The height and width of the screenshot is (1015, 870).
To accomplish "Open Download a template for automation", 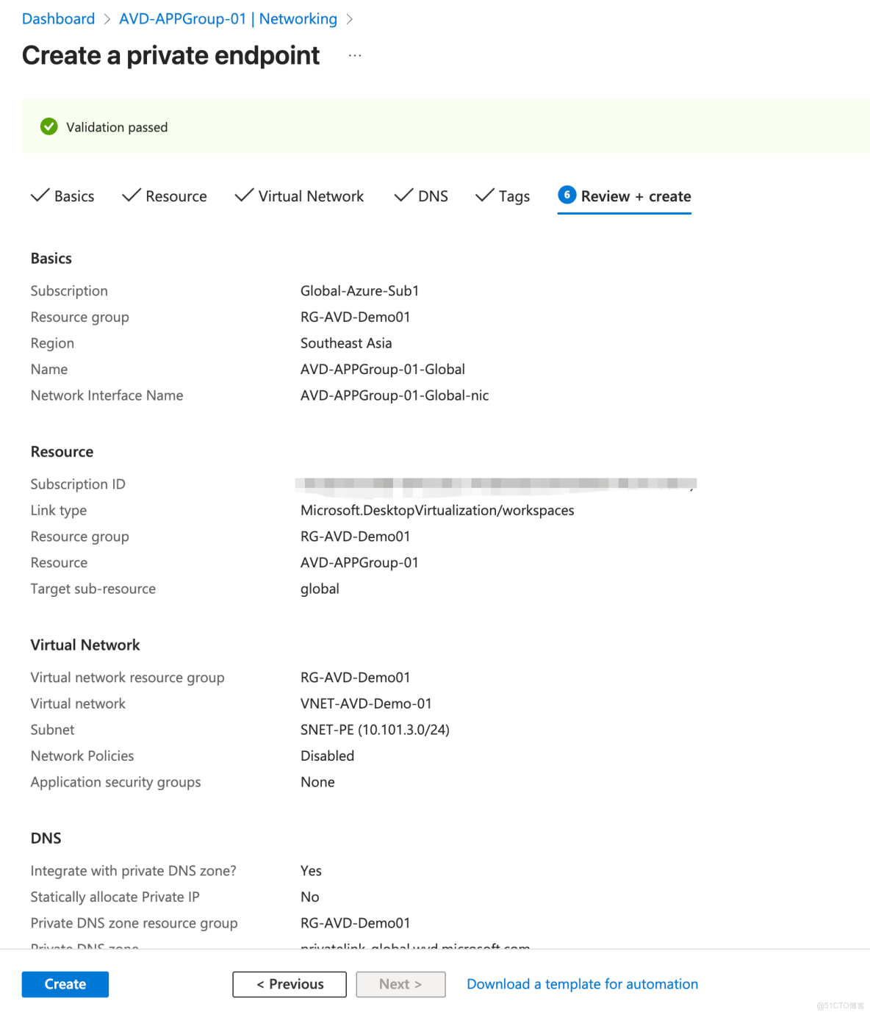I will 582,984.
